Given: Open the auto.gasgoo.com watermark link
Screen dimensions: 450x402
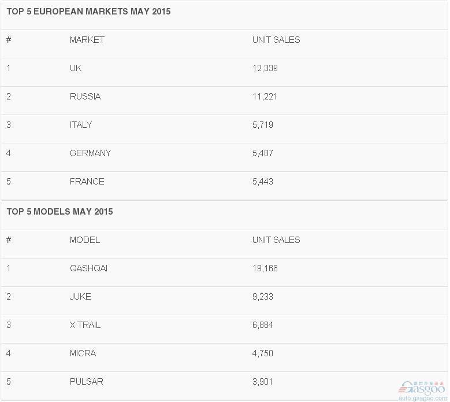Looking at the screenshot, I should click(423, 399).
